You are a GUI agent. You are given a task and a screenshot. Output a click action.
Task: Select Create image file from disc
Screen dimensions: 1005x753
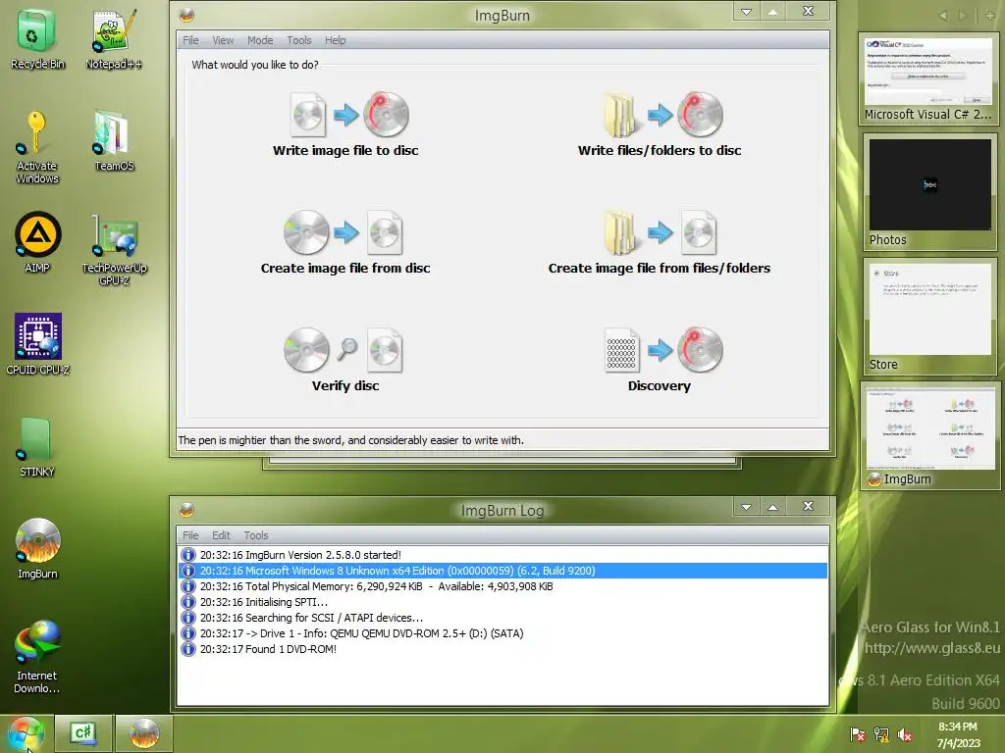point(345,242)
